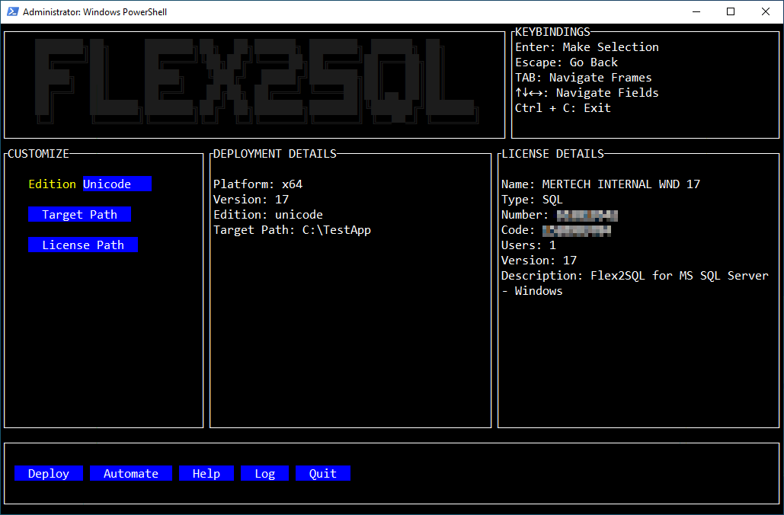
Task: Click the Automate button
Action: point(130,473)
